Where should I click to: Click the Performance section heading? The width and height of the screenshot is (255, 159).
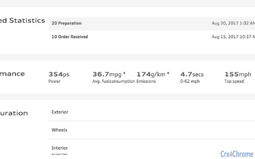click(12, 74)
